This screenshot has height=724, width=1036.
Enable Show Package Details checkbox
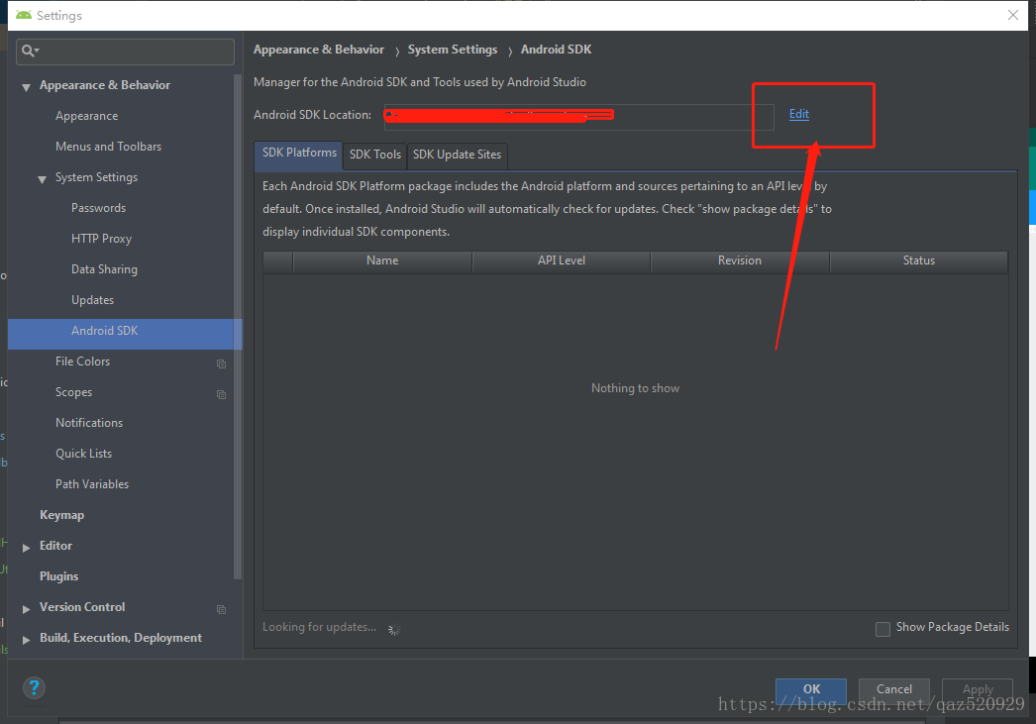click(x=882, y=629)
